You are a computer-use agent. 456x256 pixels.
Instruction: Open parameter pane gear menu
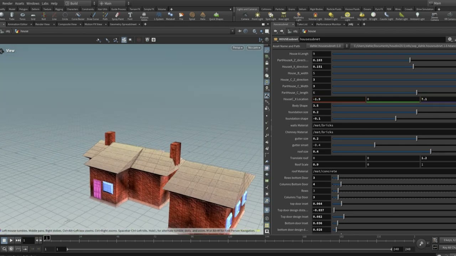[x=450, y=39]
